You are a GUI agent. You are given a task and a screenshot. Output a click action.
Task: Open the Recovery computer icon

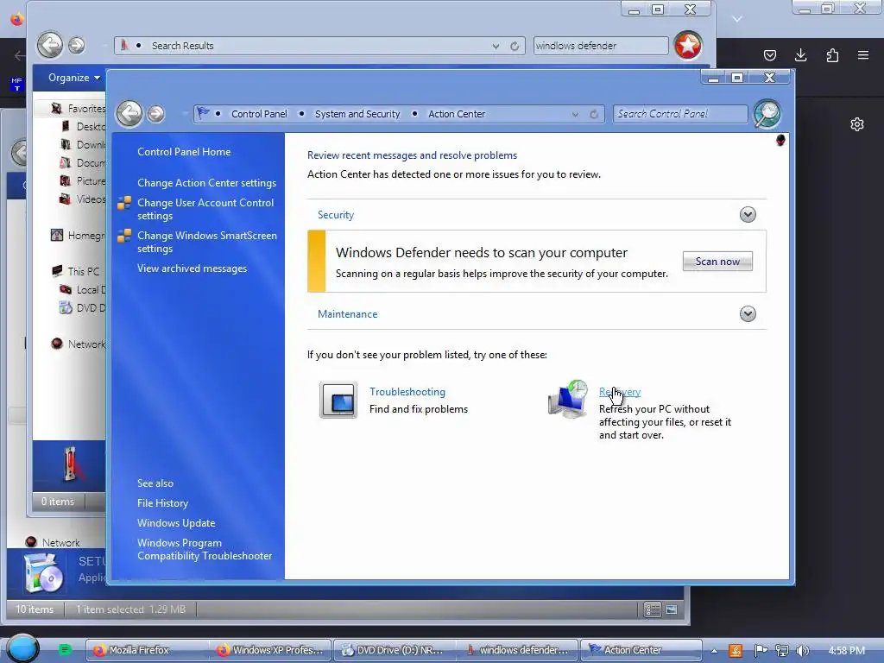(x=568, y=399)
